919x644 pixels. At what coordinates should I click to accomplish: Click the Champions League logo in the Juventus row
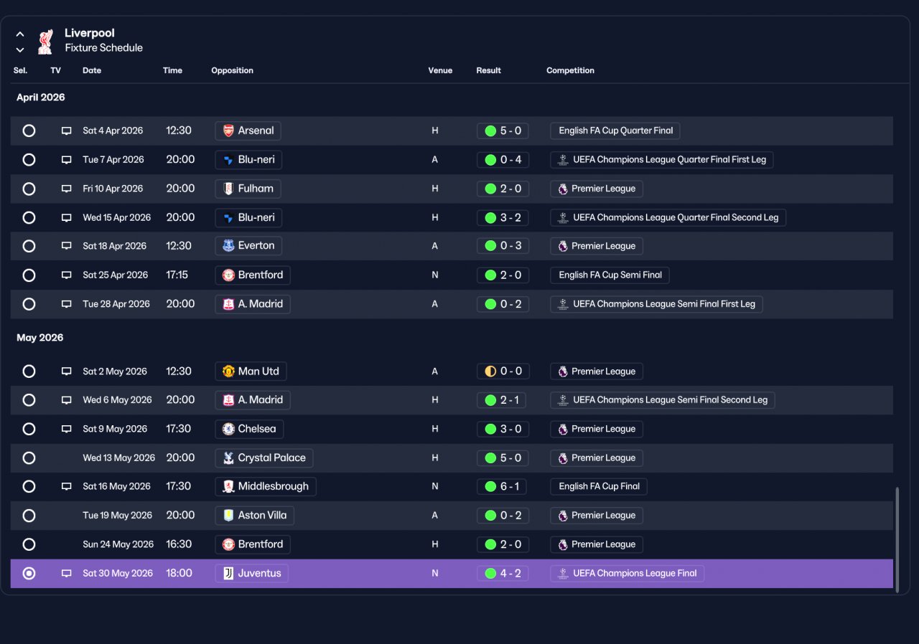[x=563, y=573]
